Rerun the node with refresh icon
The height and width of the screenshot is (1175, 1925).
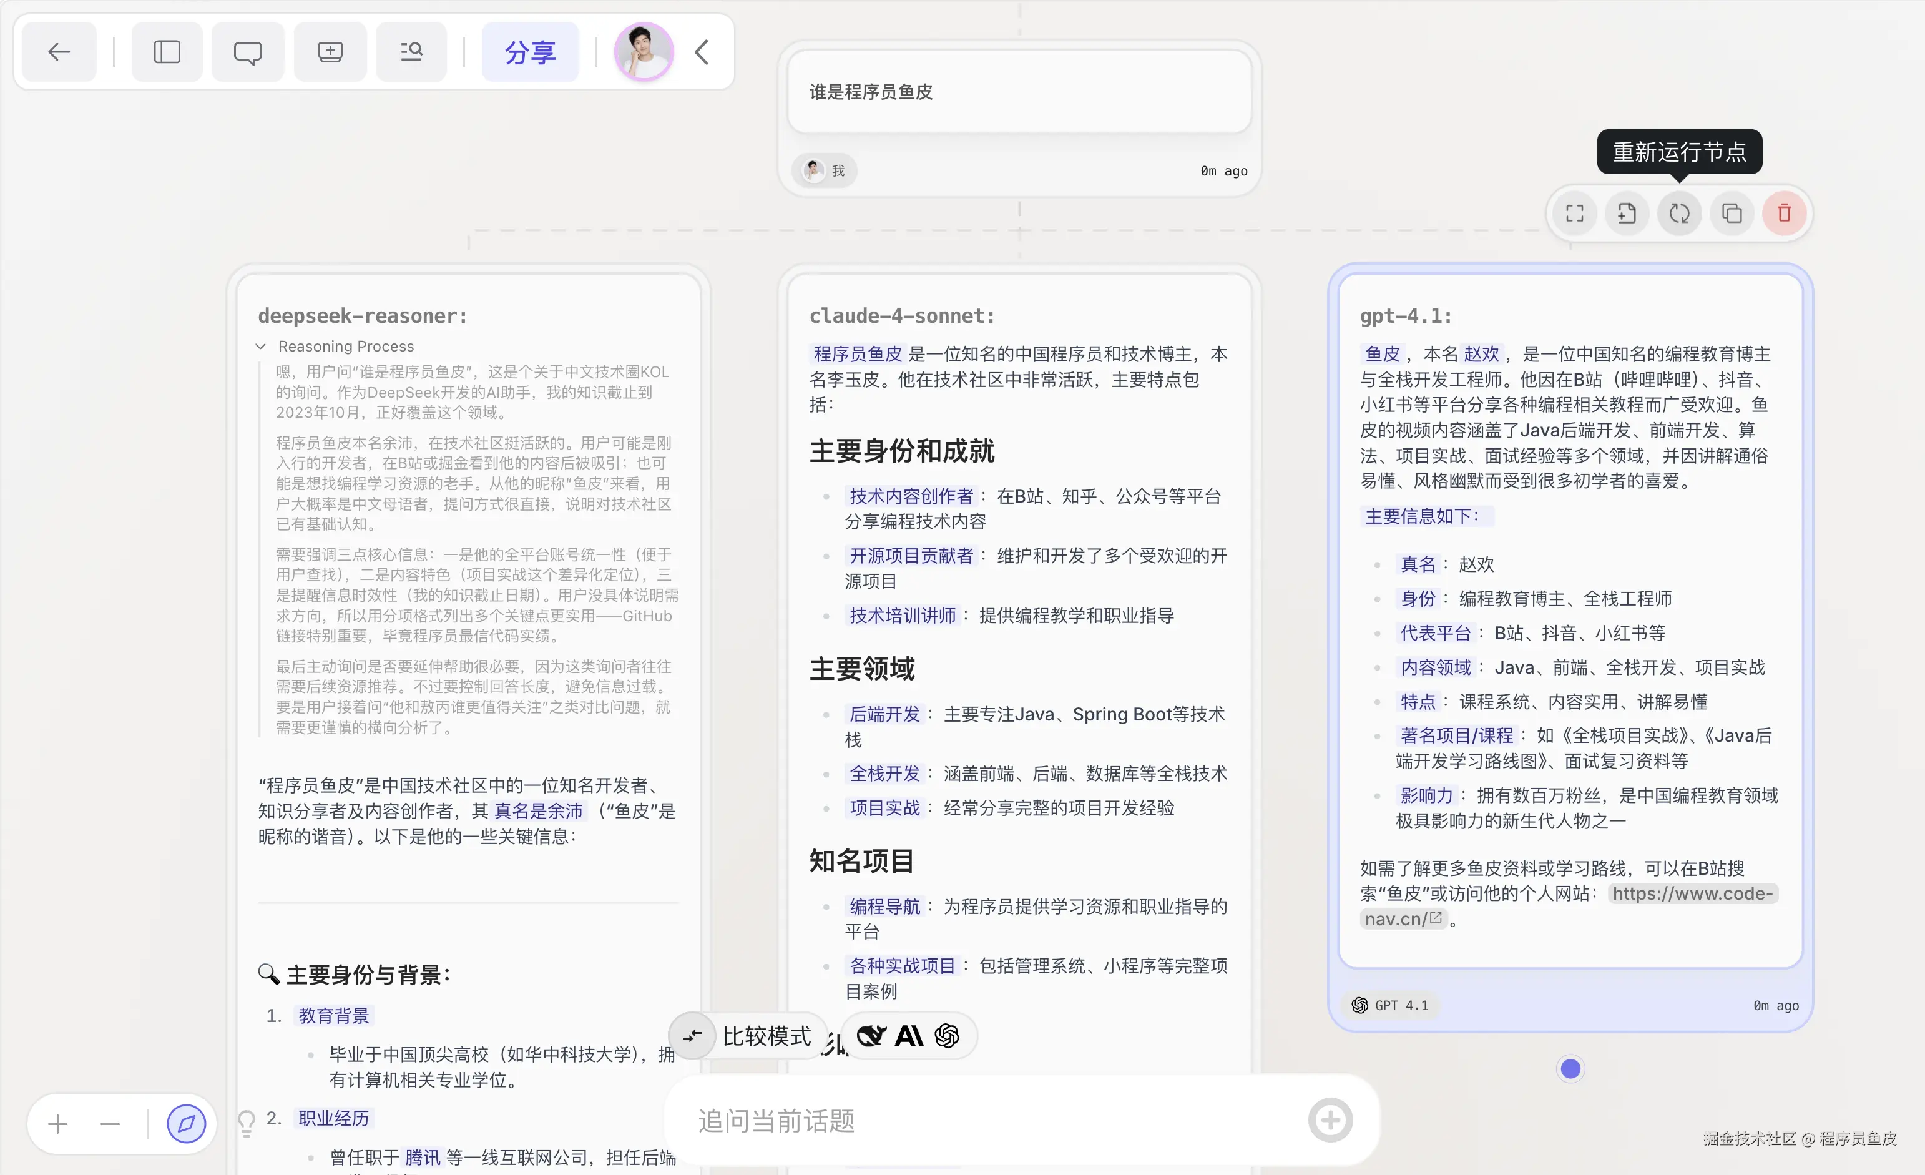1679,214
